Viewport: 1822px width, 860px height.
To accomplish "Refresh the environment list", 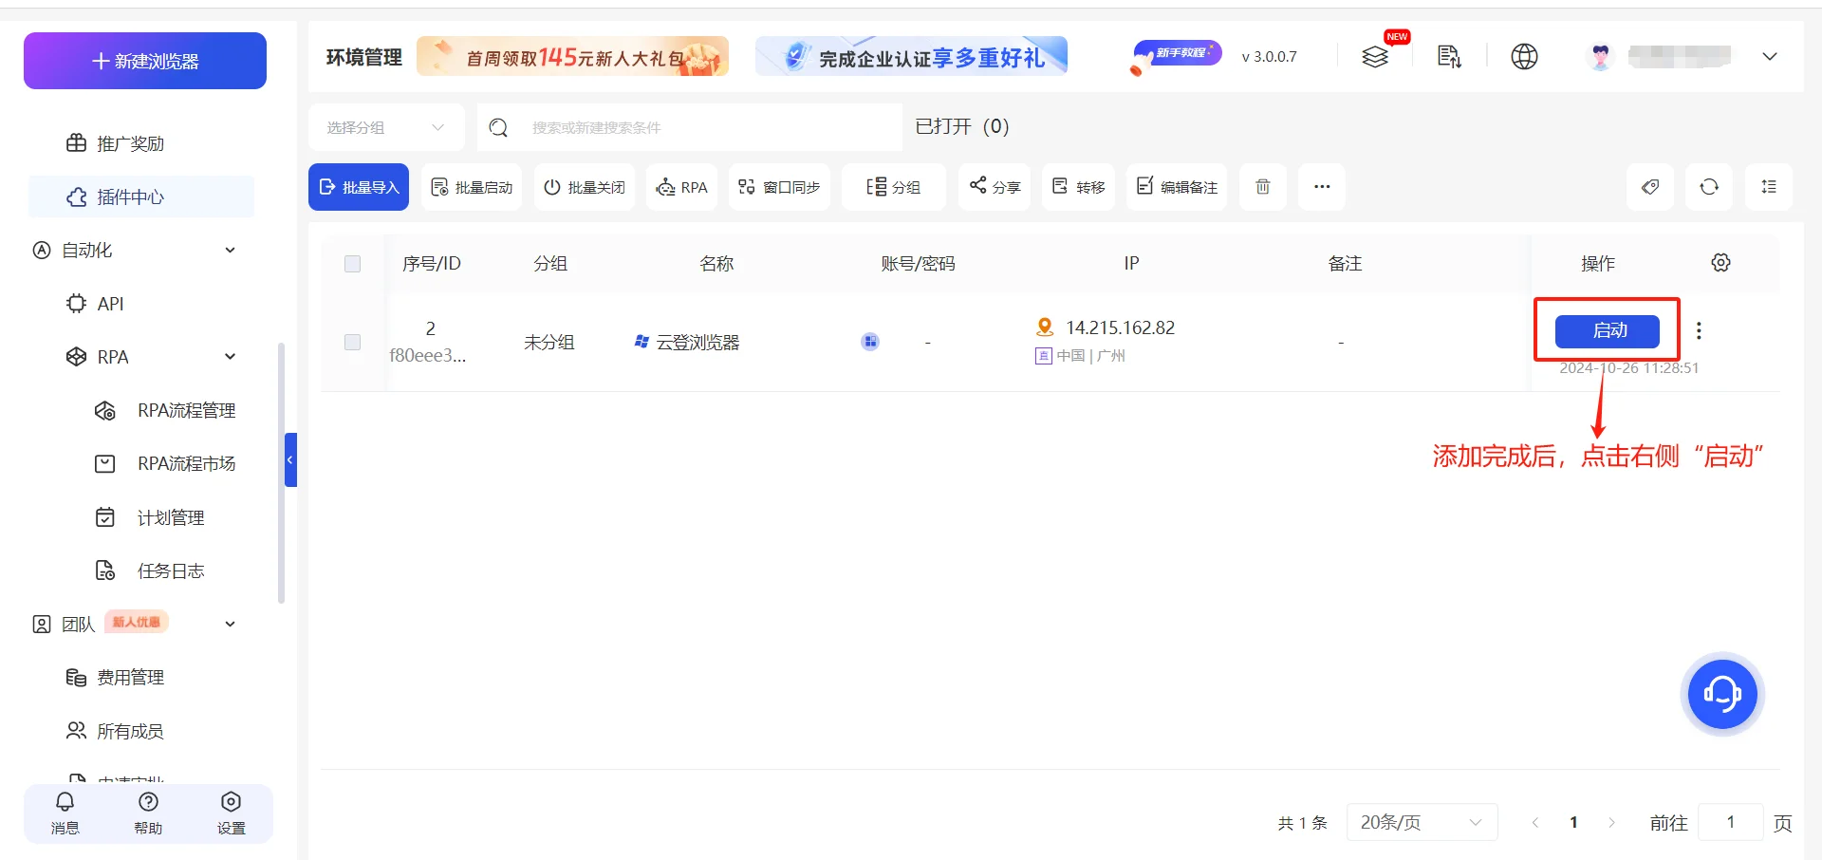I will tap(1708, 187).
